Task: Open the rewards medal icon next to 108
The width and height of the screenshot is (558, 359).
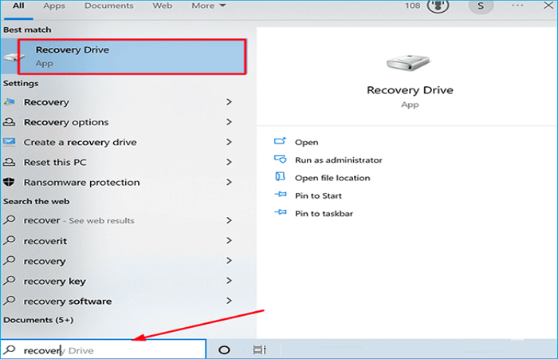Action: point(438,6)
